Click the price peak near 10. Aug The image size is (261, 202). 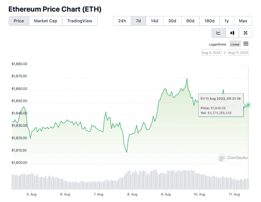click(x=187, y=79)
